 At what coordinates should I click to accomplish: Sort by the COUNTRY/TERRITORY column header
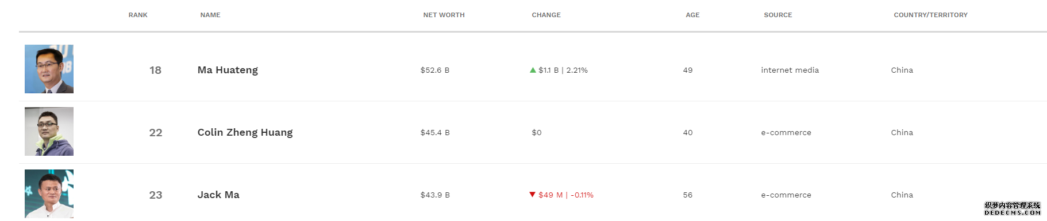pos(930,15)
